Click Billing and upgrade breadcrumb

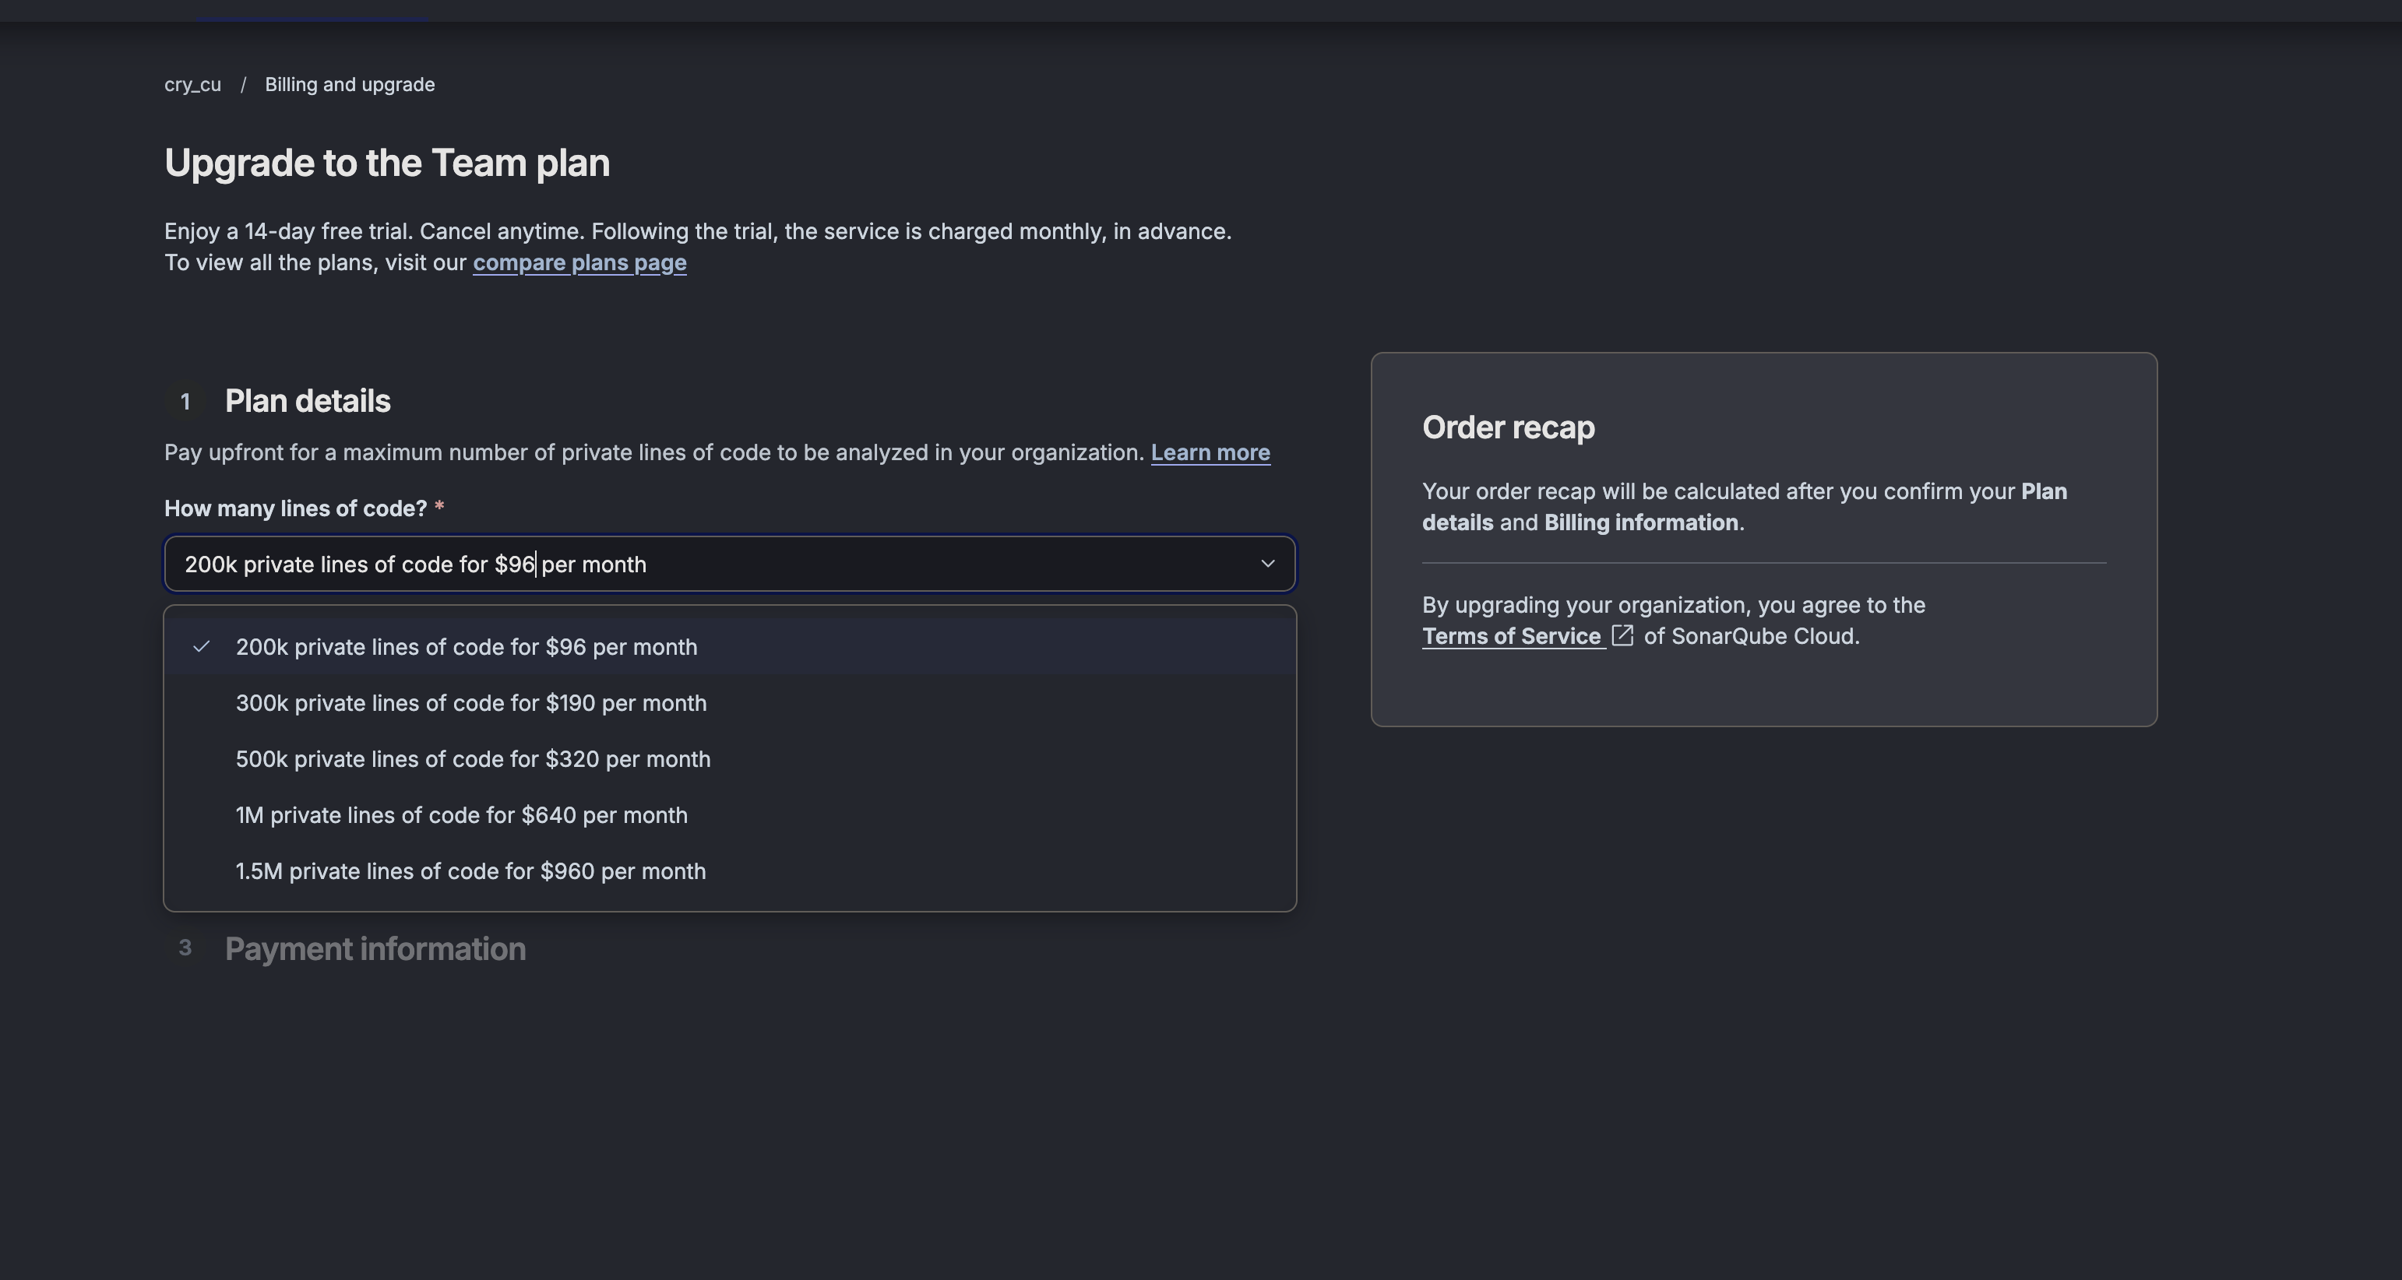[x=350, y=85]
